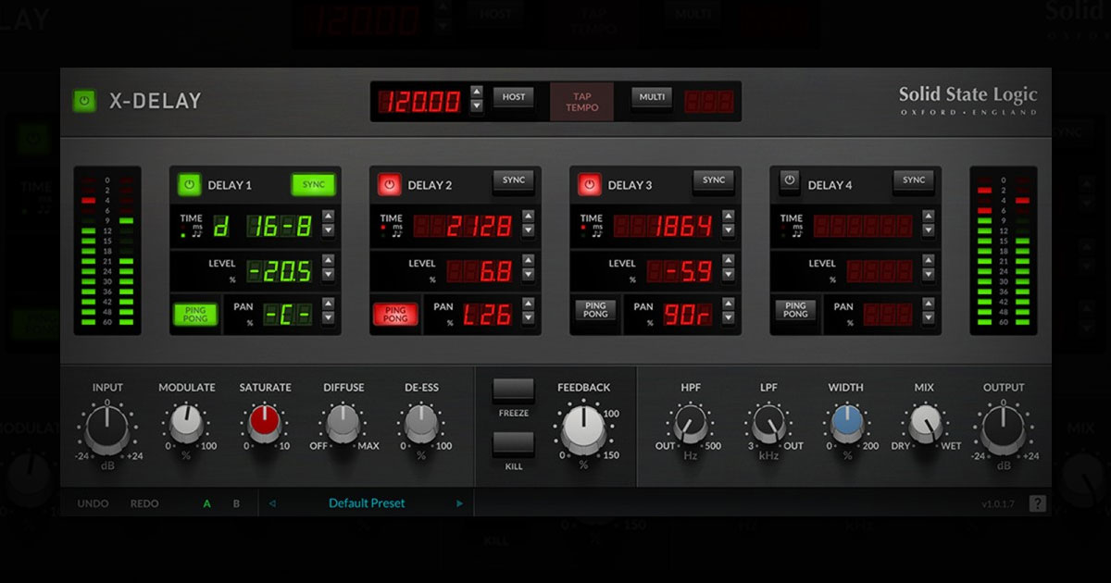
Task: Select preset slot A
Action: 207,503
